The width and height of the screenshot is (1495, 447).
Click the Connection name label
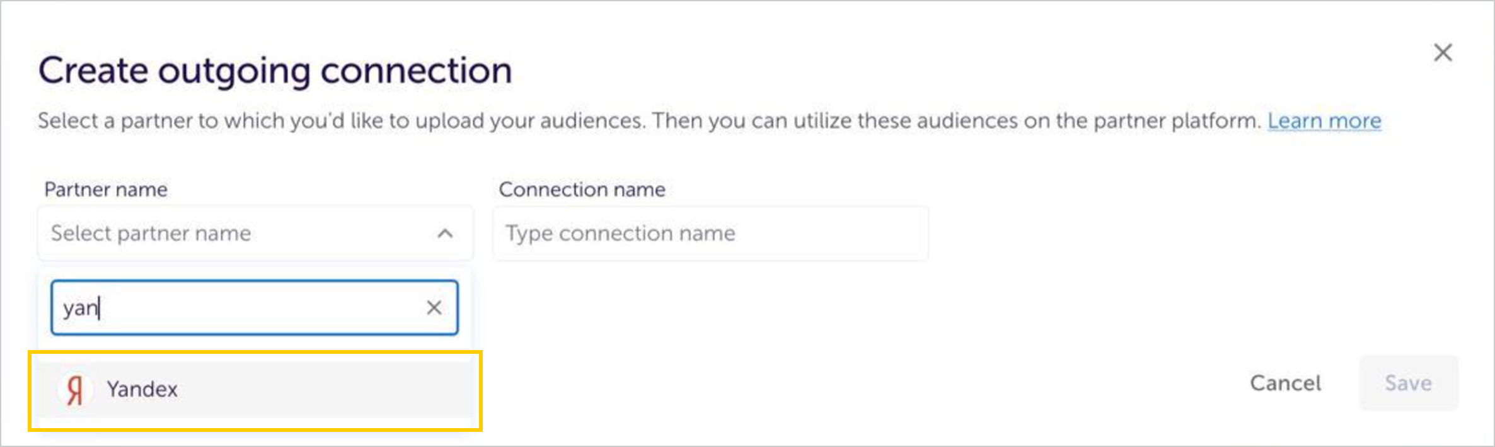[x=582, y=190]
